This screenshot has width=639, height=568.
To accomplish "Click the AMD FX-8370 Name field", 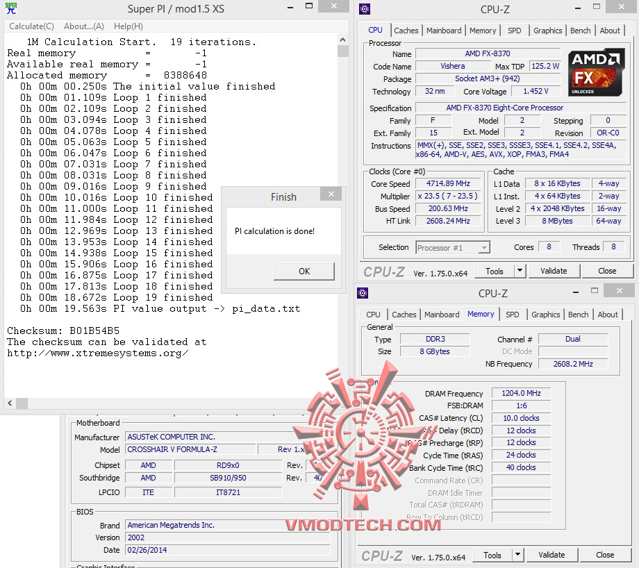I will pyautogui.click(x=488, y=53).
